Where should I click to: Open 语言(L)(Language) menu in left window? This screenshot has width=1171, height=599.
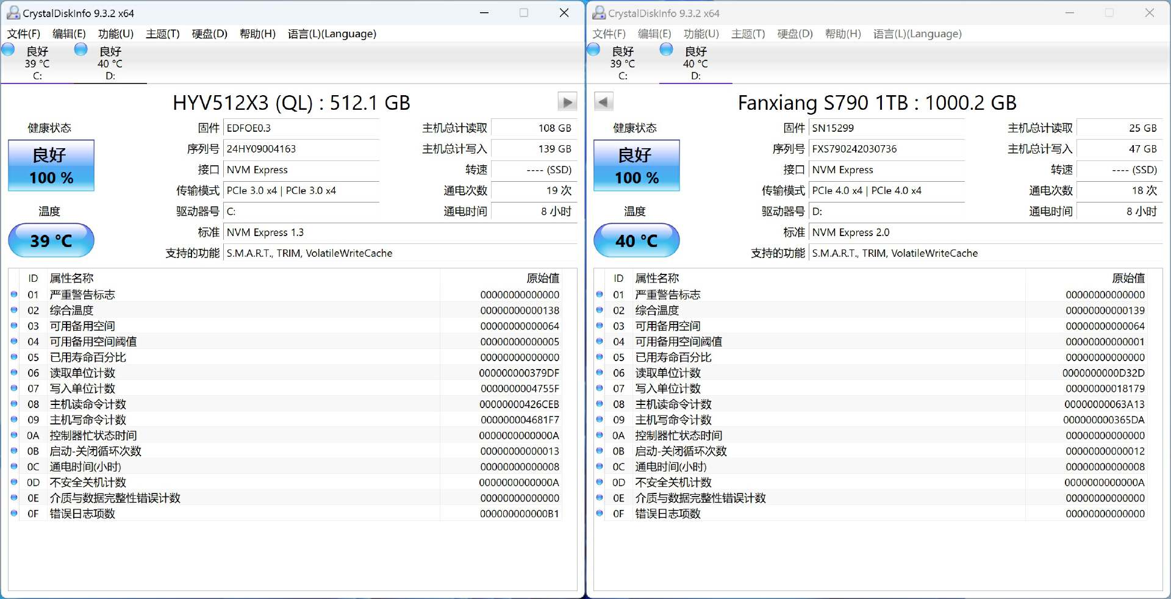332,34
